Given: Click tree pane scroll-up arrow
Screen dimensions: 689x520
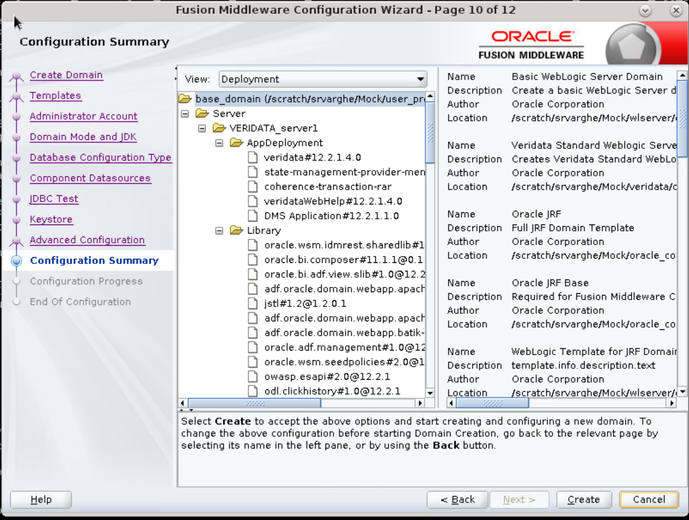Looking at the screenshot, I should pos(430,96).
